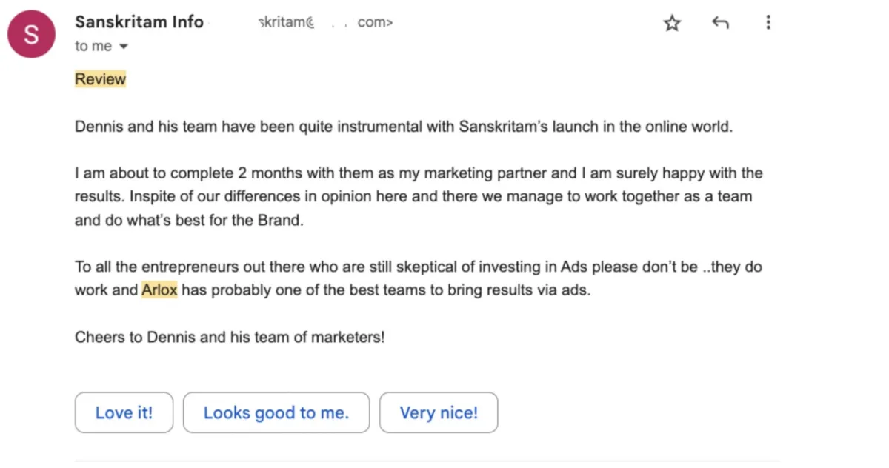Click the highlighted word "Review"
This screenshot has height=468, width=889.
[100, 79]
